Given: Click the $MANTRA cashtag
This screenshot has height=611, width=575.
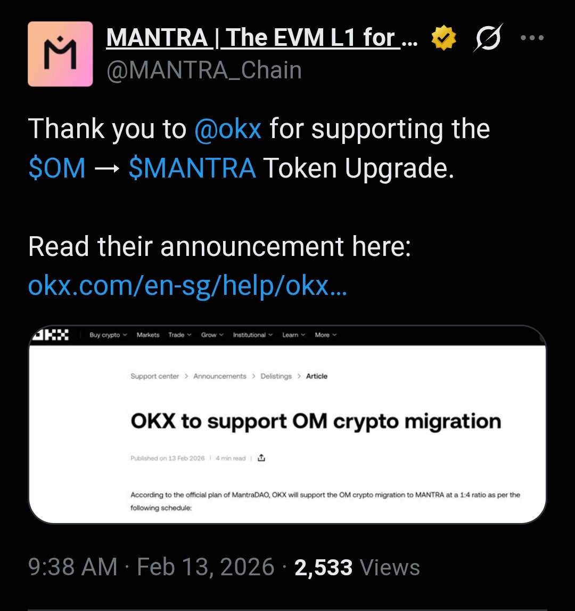Looking at the screenshot, I should (x=192, y=168).
